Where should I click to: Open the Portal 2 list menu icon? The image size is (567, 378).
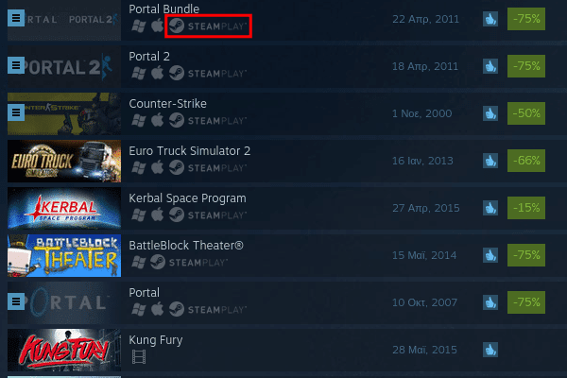pos(16,65)
